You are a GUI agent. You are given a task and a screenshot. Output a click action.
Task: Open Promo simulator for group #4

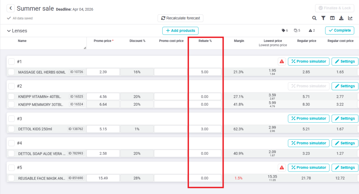tap(309, 143)
